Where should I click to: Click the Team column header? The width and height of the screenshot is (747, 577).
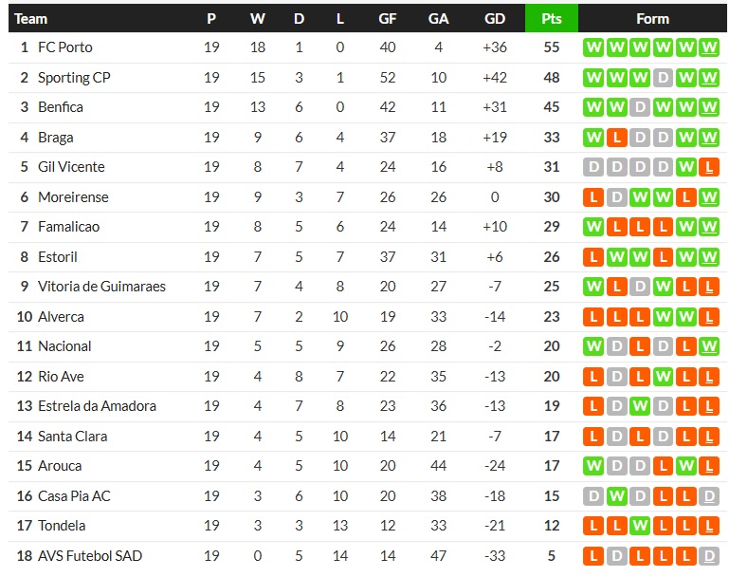[x=31, y=19]
